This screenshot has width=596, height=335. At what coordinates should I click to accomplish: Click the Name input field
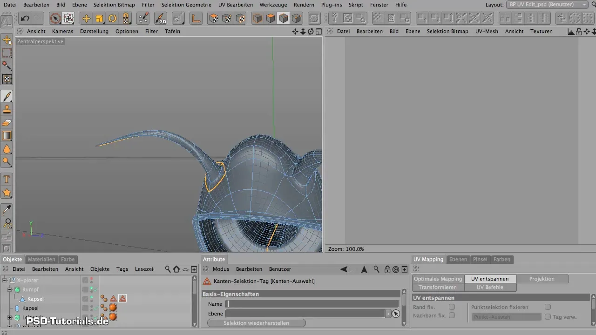tap(312, 304)
